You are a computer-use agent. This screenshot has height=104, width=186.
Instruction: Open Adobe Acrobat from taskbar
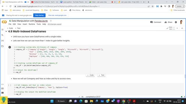(134, 101)
